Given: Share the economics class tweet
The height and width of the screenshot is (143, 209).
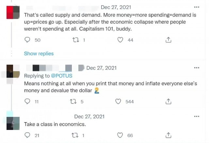Looking at the screenshot, I should (169, 135).
